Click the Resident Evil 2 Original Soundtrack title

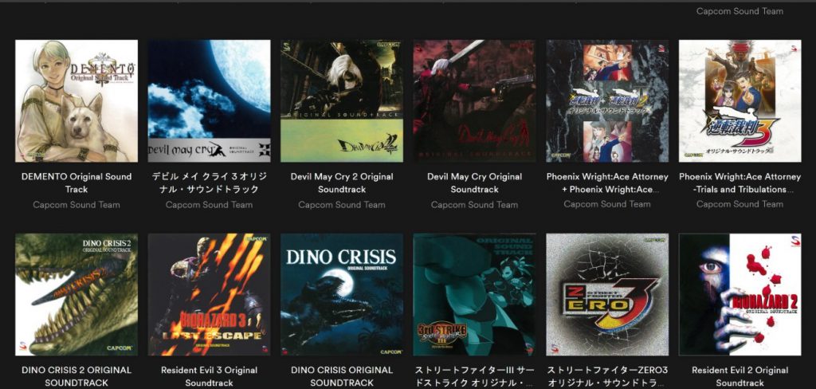pos(740,376)
